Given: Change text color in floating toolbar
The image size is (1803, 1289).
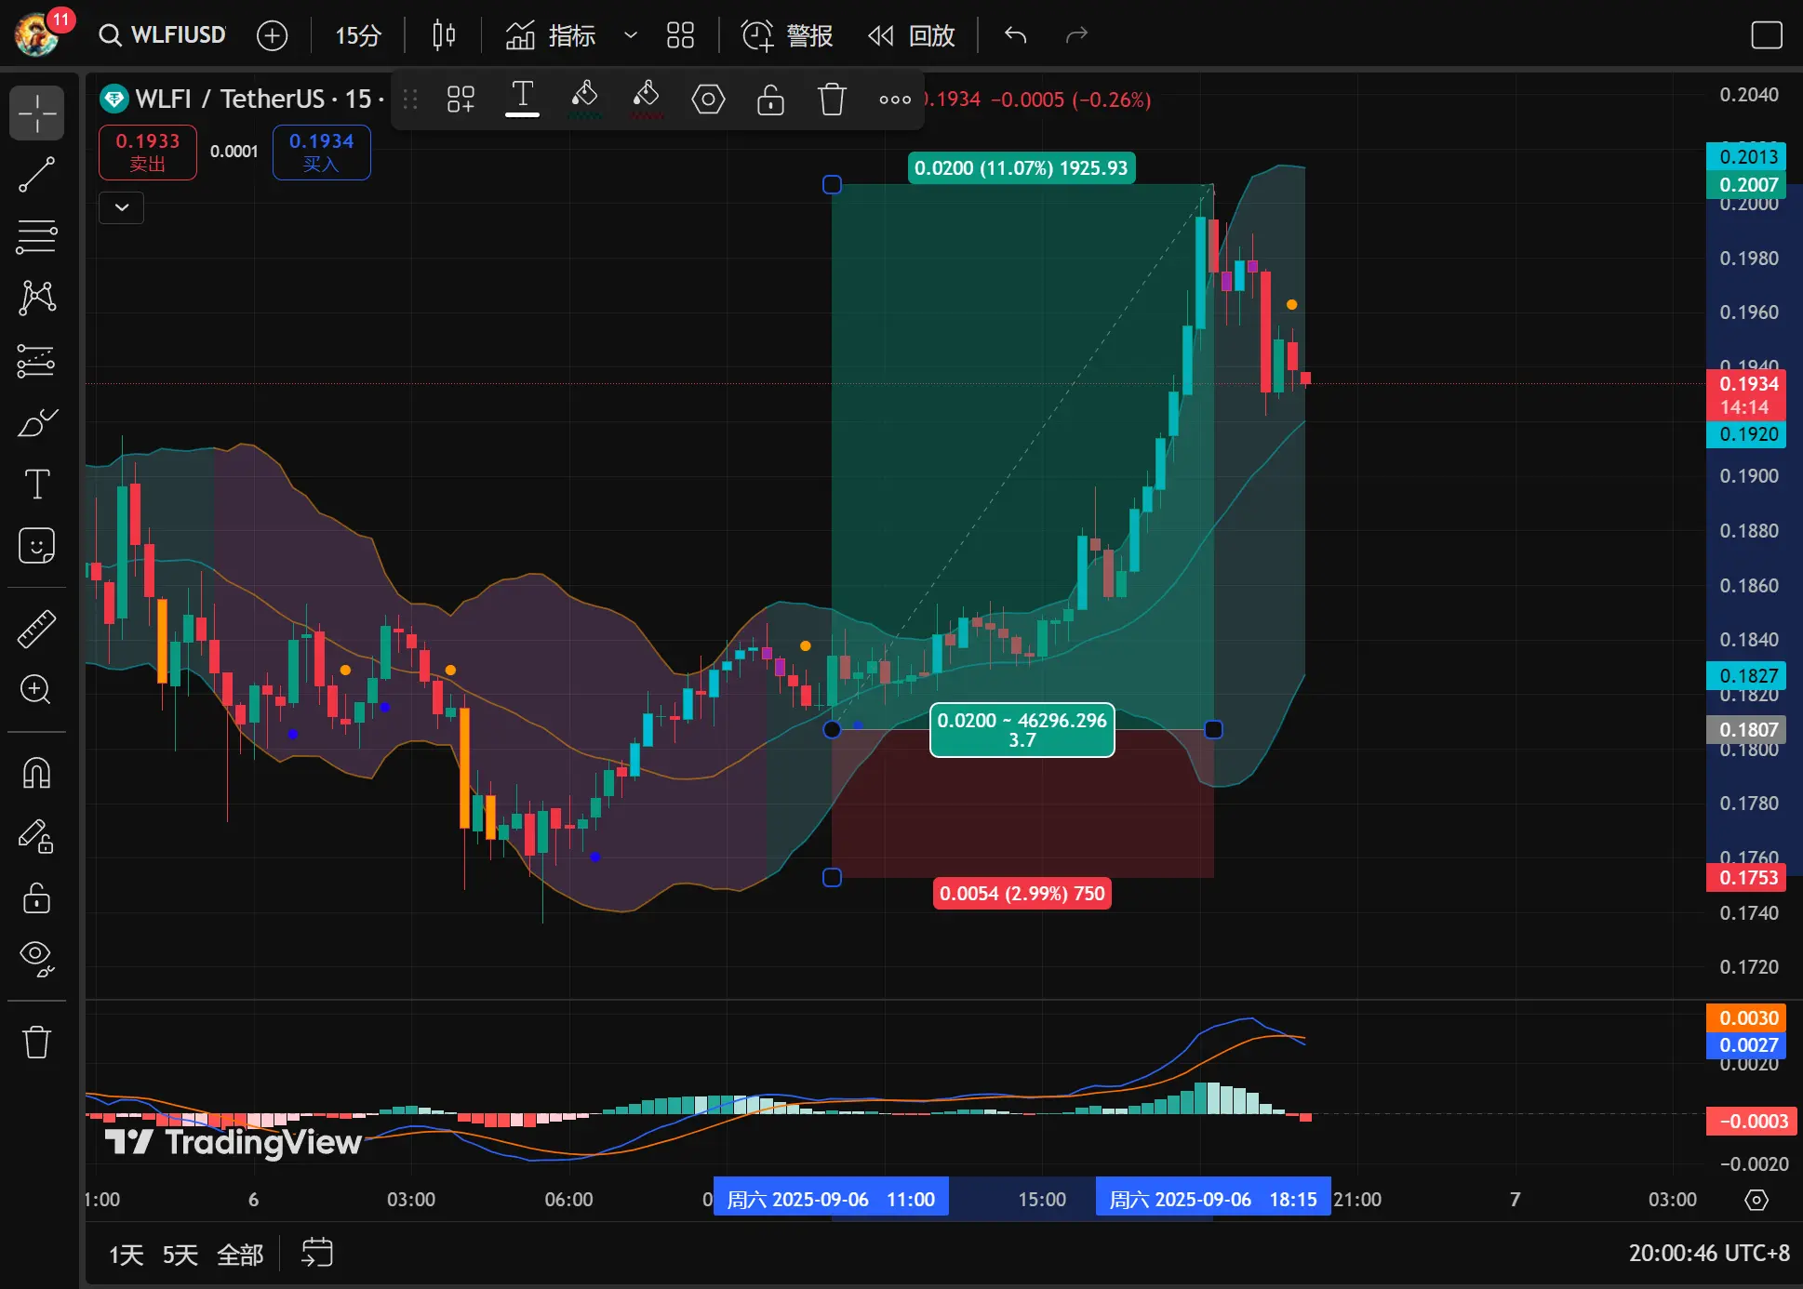Looking at the screenshot, I should click(x=522, y=99).
